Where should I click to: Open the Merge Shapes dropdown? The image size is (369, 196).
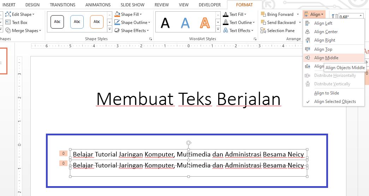pos(24,31)
